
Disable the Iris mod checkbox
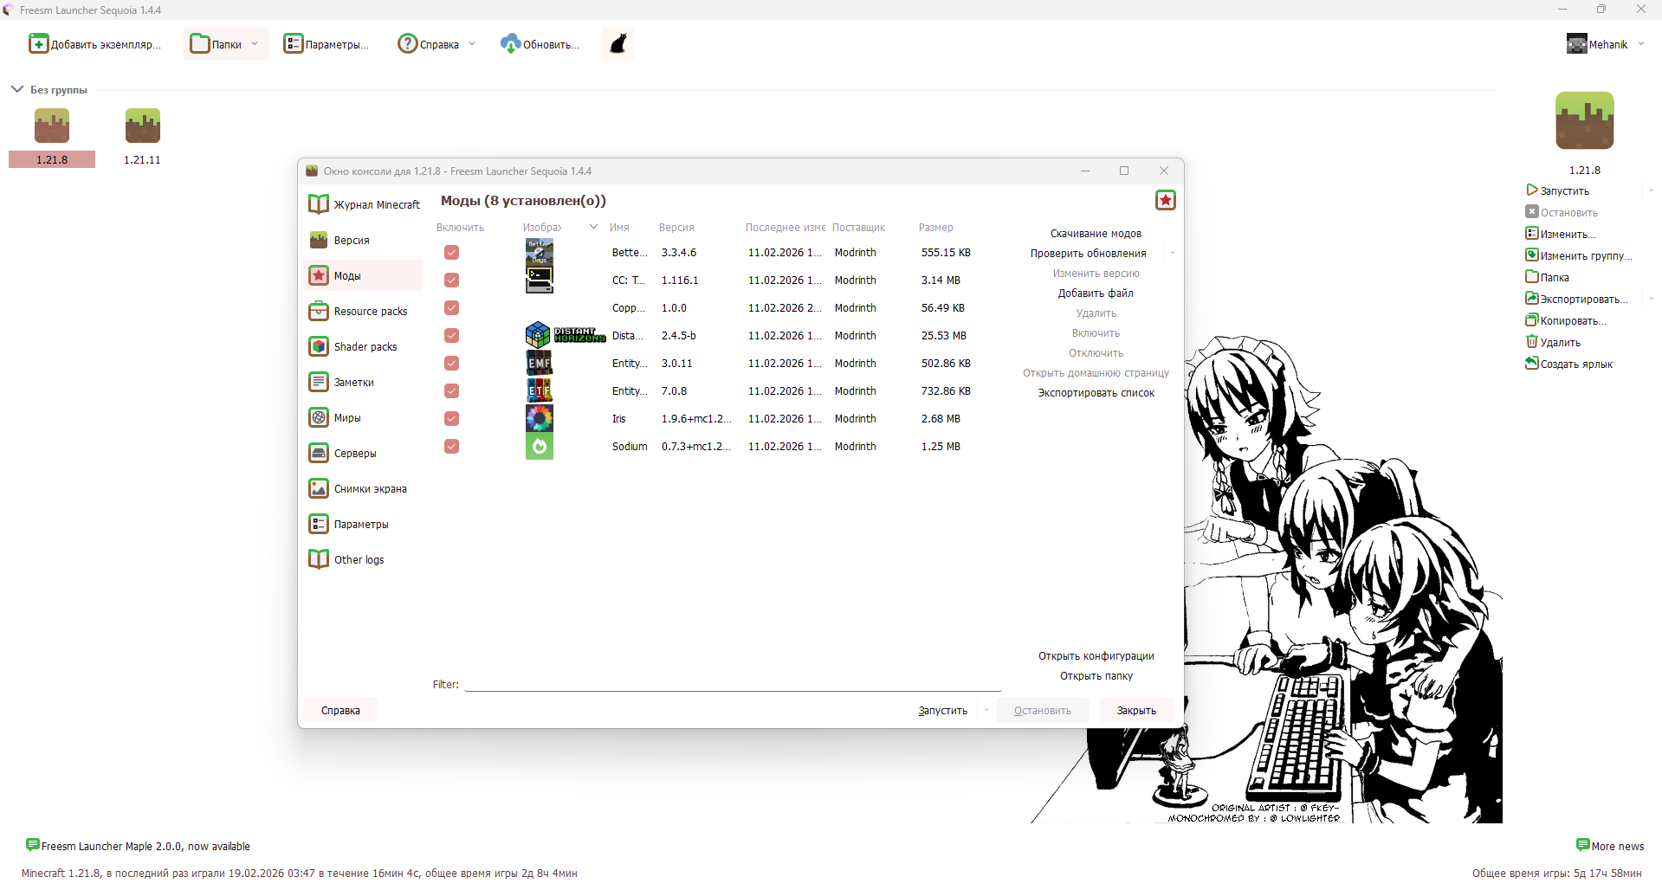pyautogui.click(x=451, y=418)
